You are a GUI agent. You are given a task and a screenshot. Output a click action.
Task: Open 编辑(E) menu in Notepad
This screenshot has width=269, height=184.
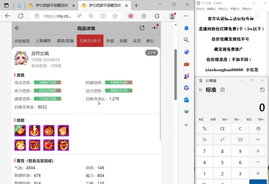[x=211, y=9]
